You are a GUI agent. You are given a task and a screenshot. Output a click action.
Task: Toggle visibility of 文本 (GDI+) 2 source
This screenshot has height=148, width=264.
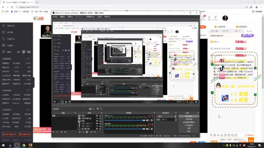pyautogui.click(x=97, y=124)
